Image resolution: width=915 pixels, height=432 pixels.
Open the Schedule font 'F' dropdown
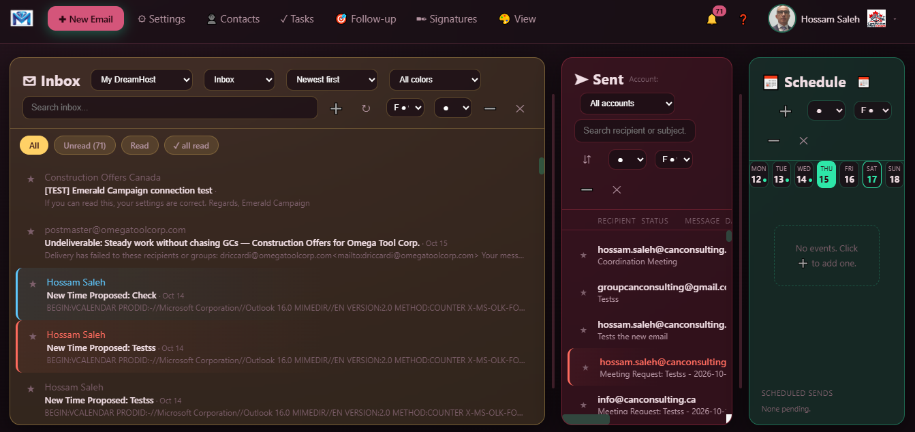873,110
